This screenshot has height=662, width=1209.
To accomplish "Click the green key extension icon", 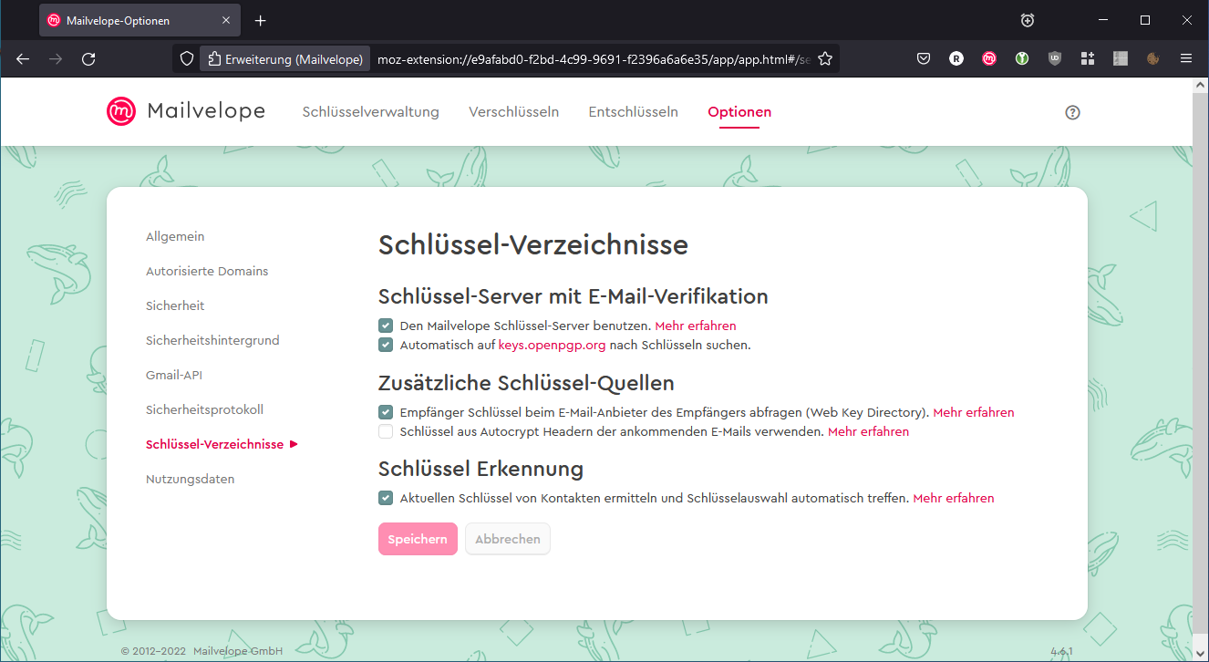I will (1022, 58).
